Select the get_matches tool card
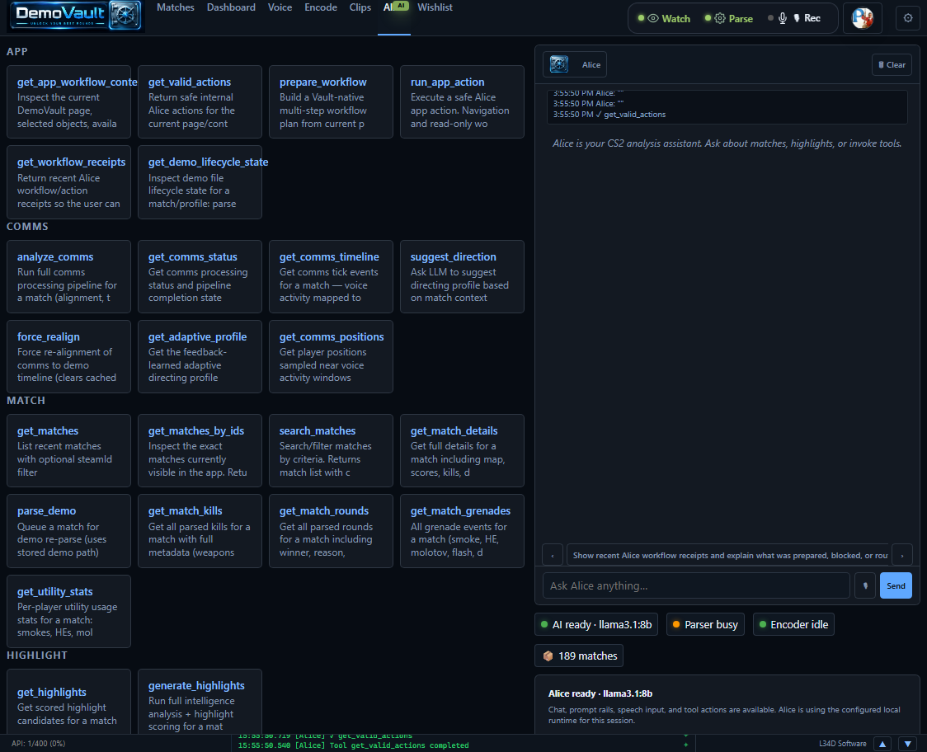The width and height of the screenshot is (927, 752). click(68, 450)
